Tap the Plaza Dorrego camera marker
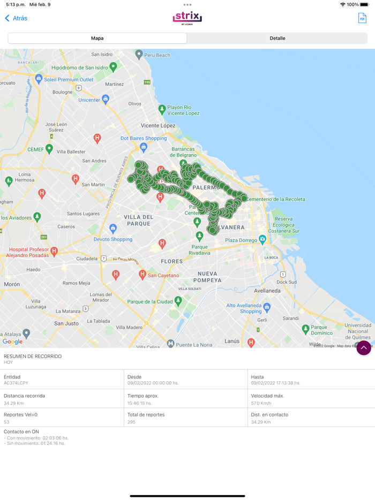The width and height of the screenshot is (375, 500). click(262, 239)
